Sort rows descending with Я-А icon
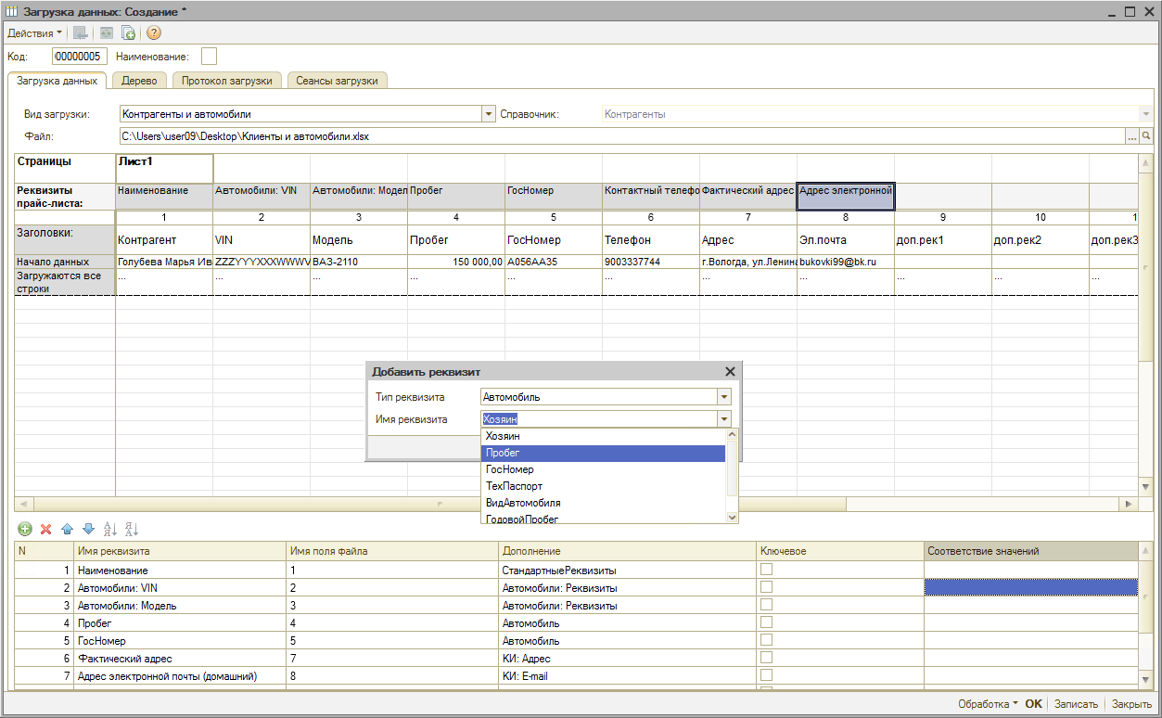1162x718 pixels. 131,529
